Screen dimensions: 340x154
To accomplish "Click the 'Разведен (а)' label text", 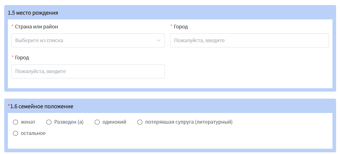I will [x=69, y=122].
